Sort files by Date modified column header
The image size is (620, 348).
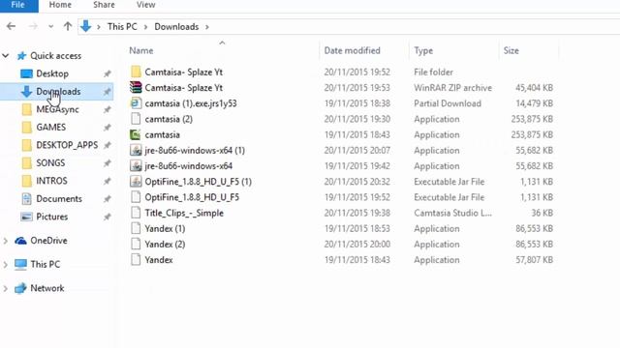[352, 50]
